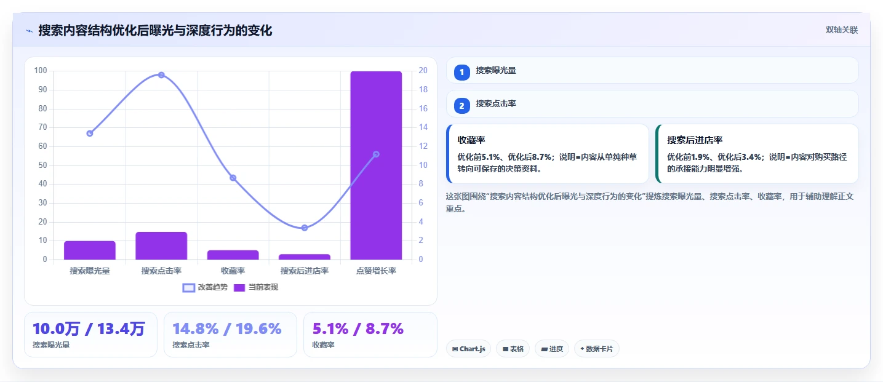Click the 收藏率 x-axis label
Screen dimensions: 883x382
click(233, 271)
